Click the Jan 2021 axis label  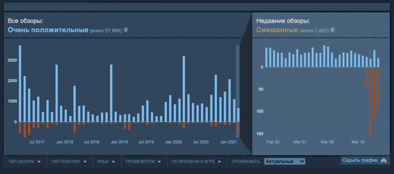click(x=229, y=142)
